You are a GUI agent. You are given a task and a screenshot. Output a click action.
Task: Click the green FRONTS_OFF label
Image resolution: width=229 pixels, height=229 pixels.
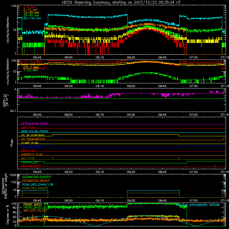pyautogui.click(x=30, y=162)
